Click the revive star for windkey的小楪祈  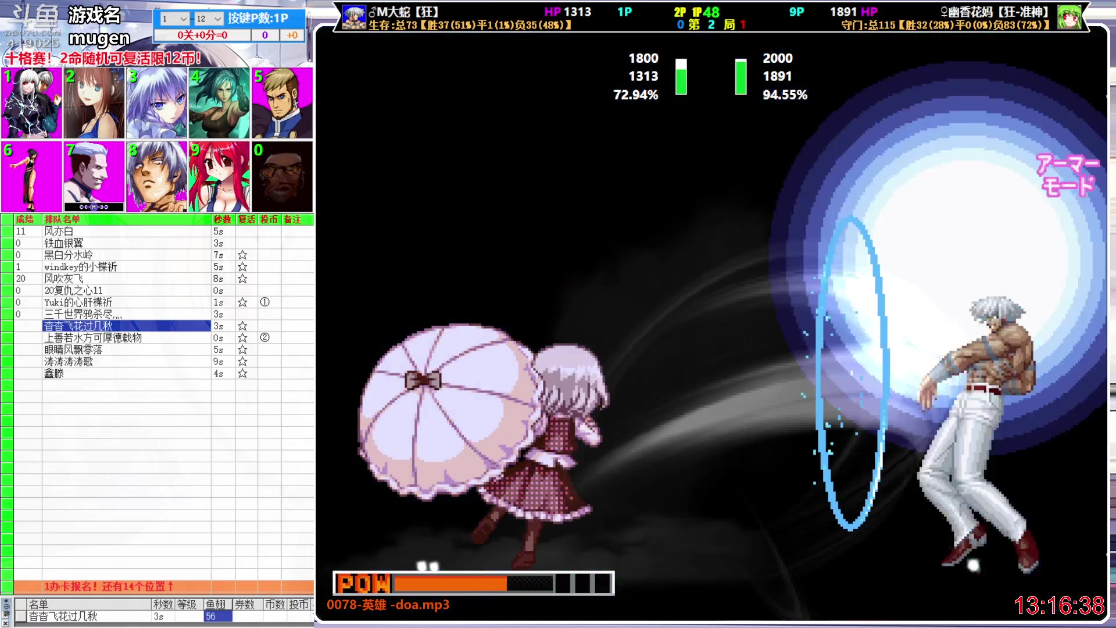(242, 267)
